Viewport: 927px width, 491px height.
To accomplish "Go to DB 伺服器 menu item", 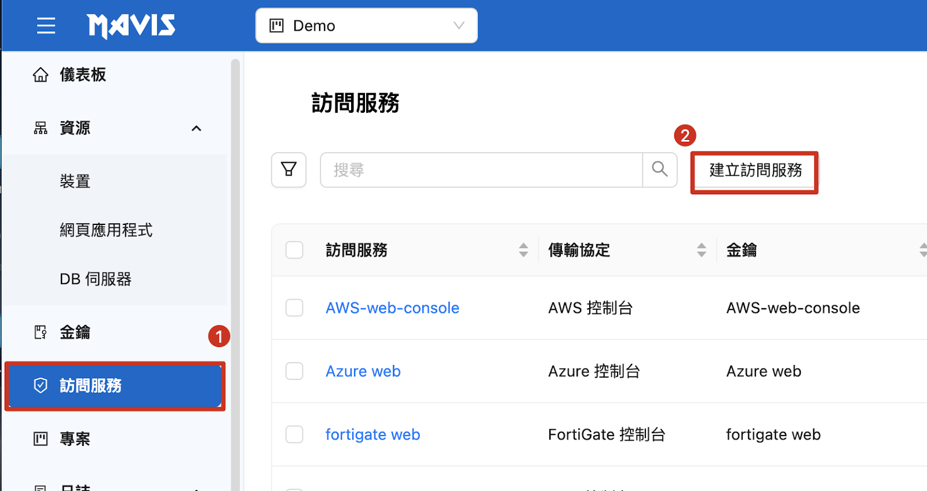I will click(96, 279).
